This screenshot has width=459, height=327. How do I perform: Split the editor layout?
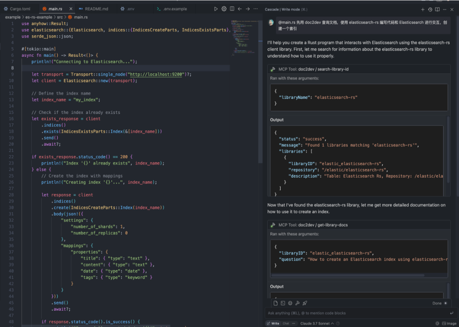tap(232, 9)
